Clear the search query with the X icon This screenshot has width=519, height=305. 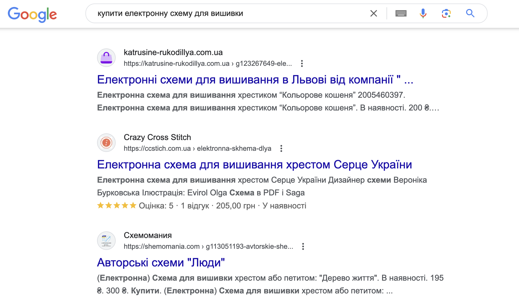(x=374, y=13)
